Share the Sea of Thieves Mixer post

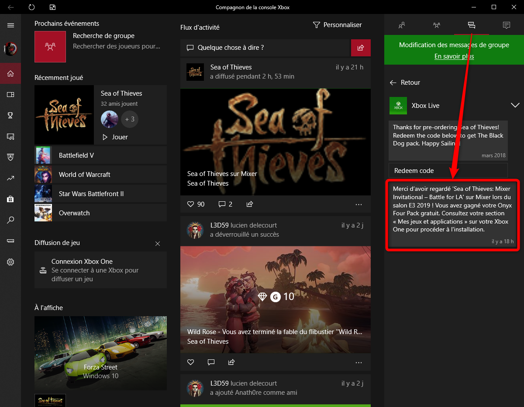[x=250, y=204]
